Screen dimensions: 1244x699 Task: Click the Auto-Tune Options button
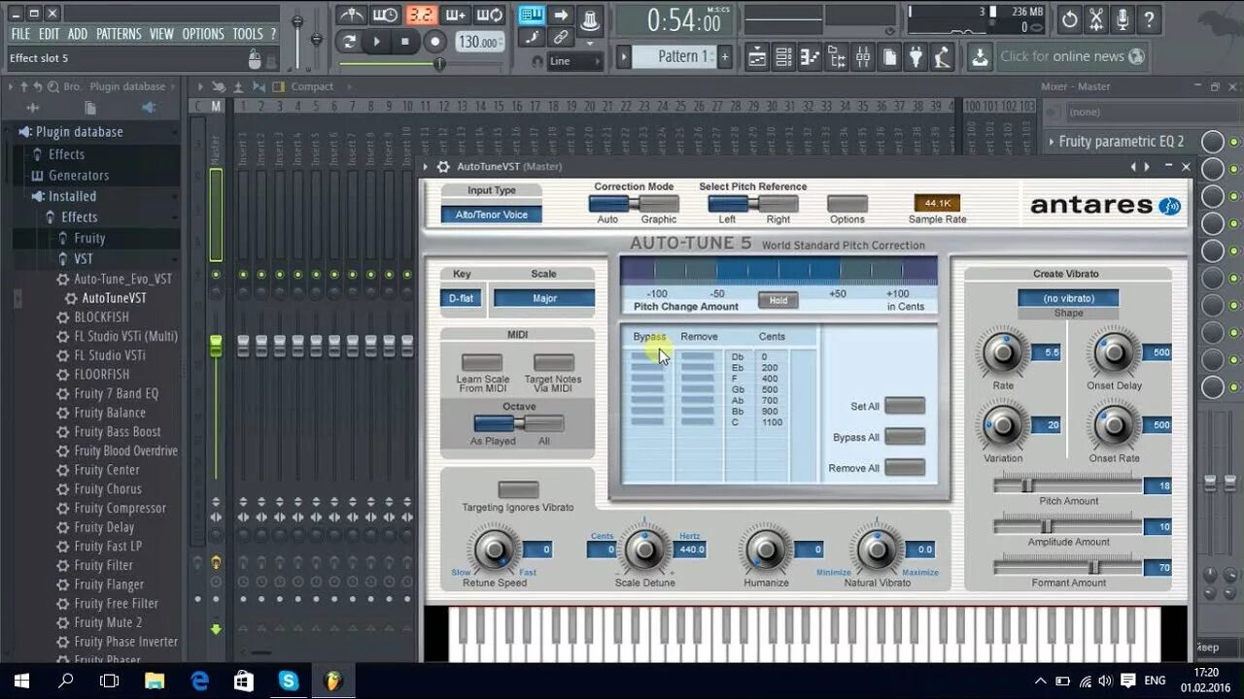click(x=847, y=204)
